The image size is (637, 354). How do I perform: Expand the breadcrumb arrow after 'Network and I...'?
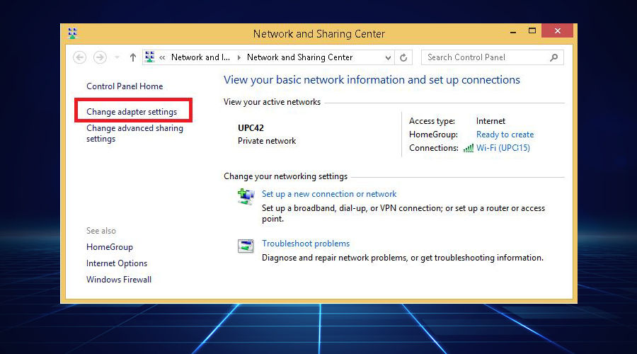[239, 57]
